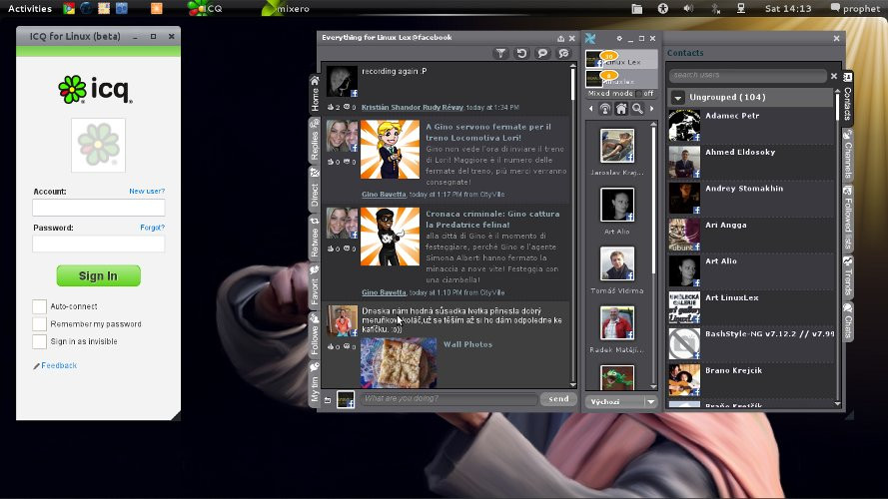The image size is (888, 499).
Task: Open the Bluetooth icon in top bar
Action: pos(715,9)
